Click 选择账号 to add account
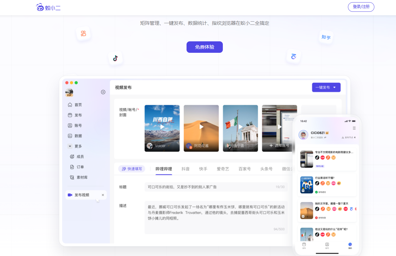The width and height of the screenshot is (396, 256). click(279, 145)
